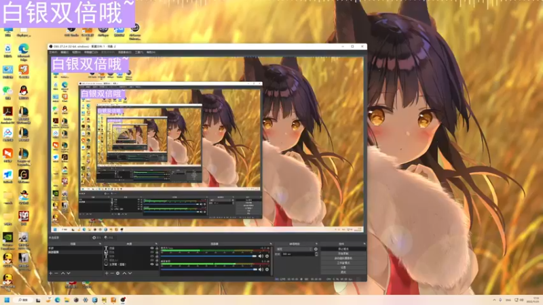Float the Audio Mixer dock via its header icon
Image resolution: width=543 pixels, height=305 pixels.
point(271,244)
